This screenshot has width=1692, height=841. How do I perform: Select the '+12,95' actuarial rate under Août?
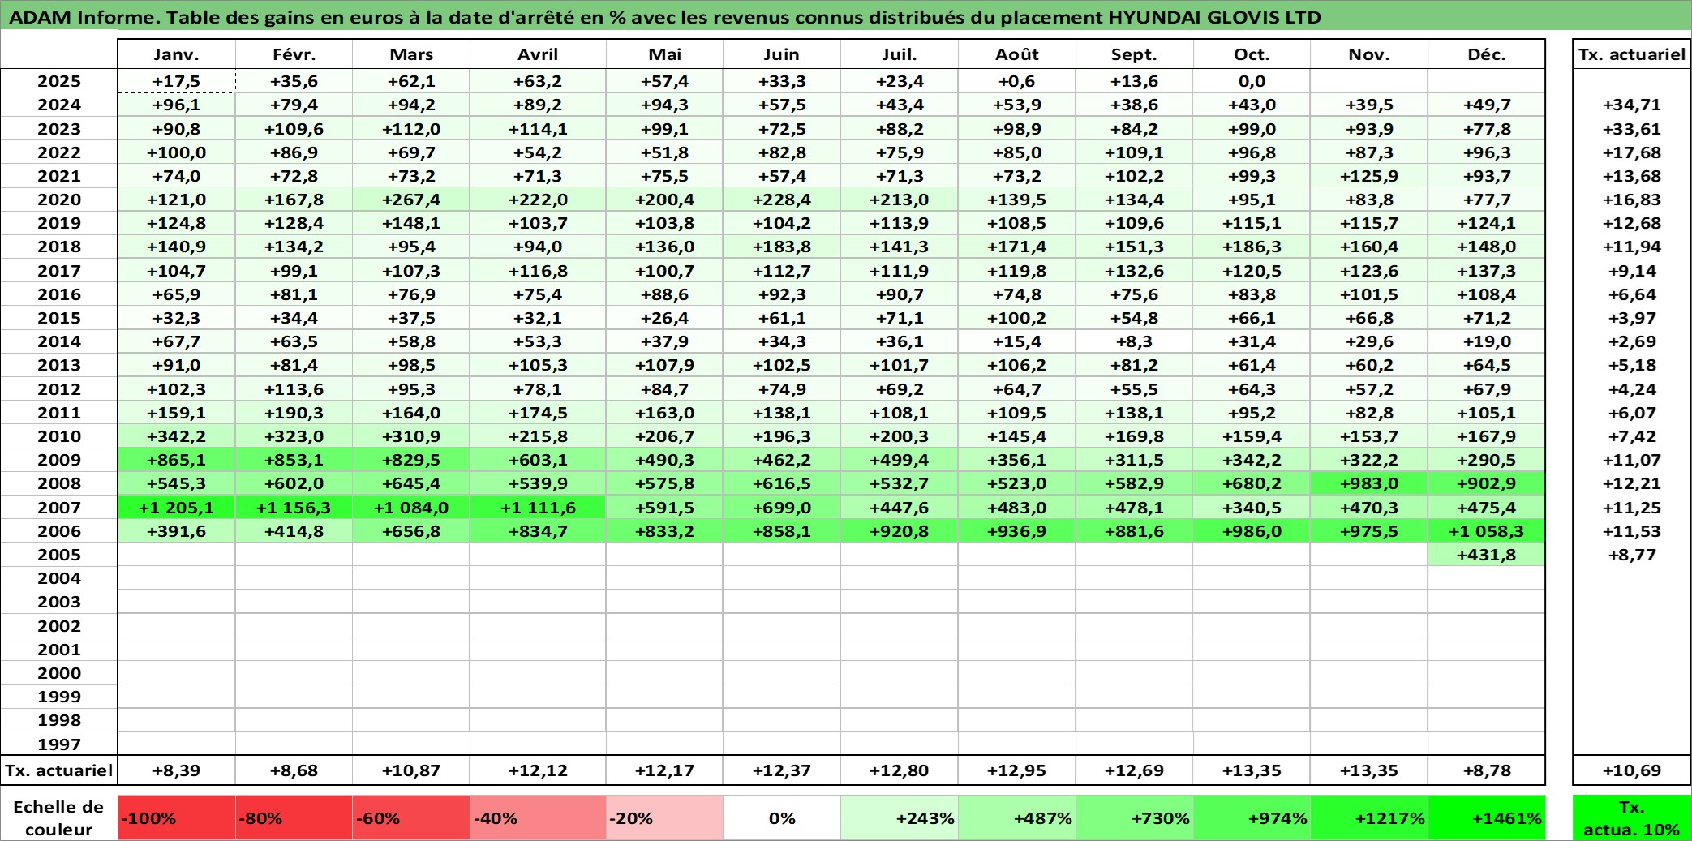coord(1017,770)
